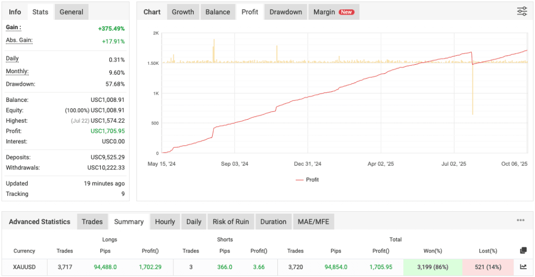Toggle the Profit legend series
Screen dimensions: 535x277
pos(307,180)
